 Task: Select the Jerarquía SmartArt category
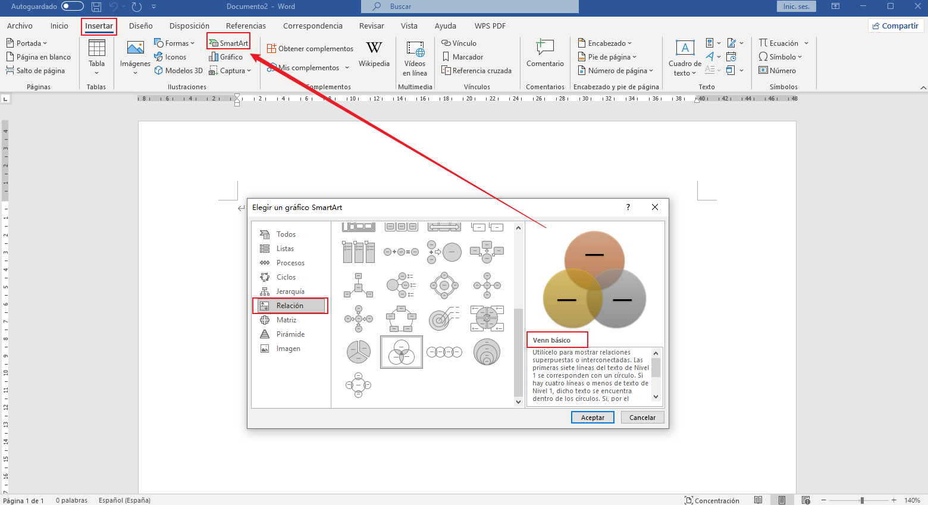[291, 291]
